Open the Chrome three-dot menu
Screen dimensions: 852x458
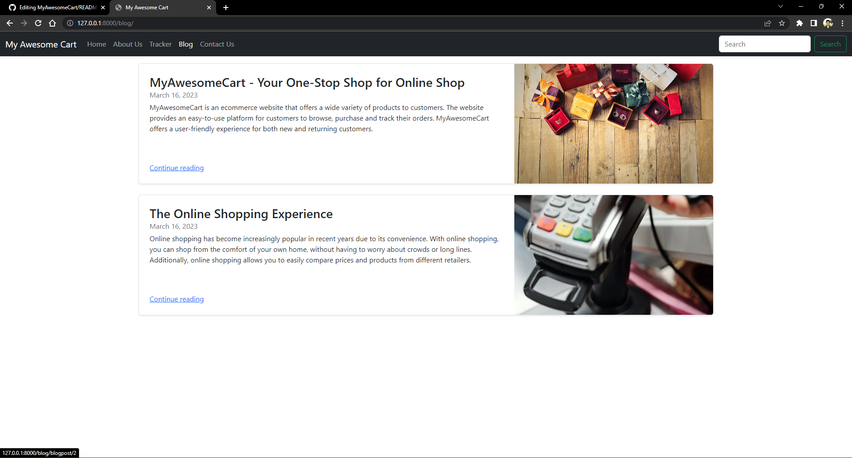[842, 23]
